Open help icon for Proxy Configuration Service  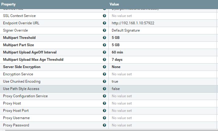(x=104, y=96)
